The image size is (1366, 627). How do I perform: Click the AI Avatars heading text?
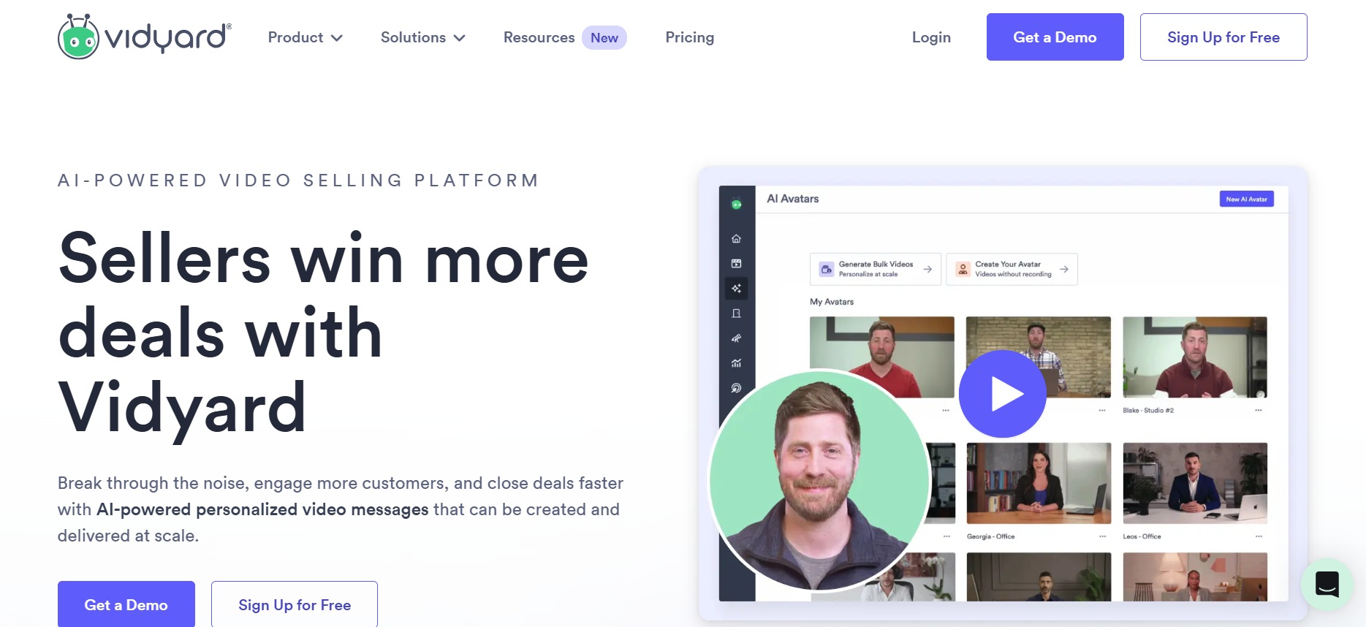[x=792, y=199]
